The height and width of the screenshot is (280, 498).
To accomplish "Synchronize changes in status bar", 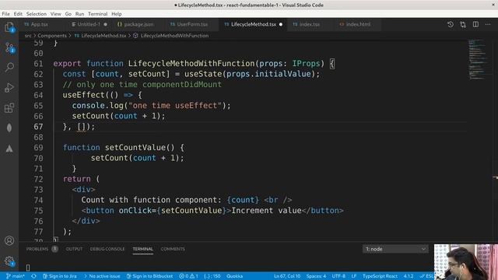I will tap(33, 276).
